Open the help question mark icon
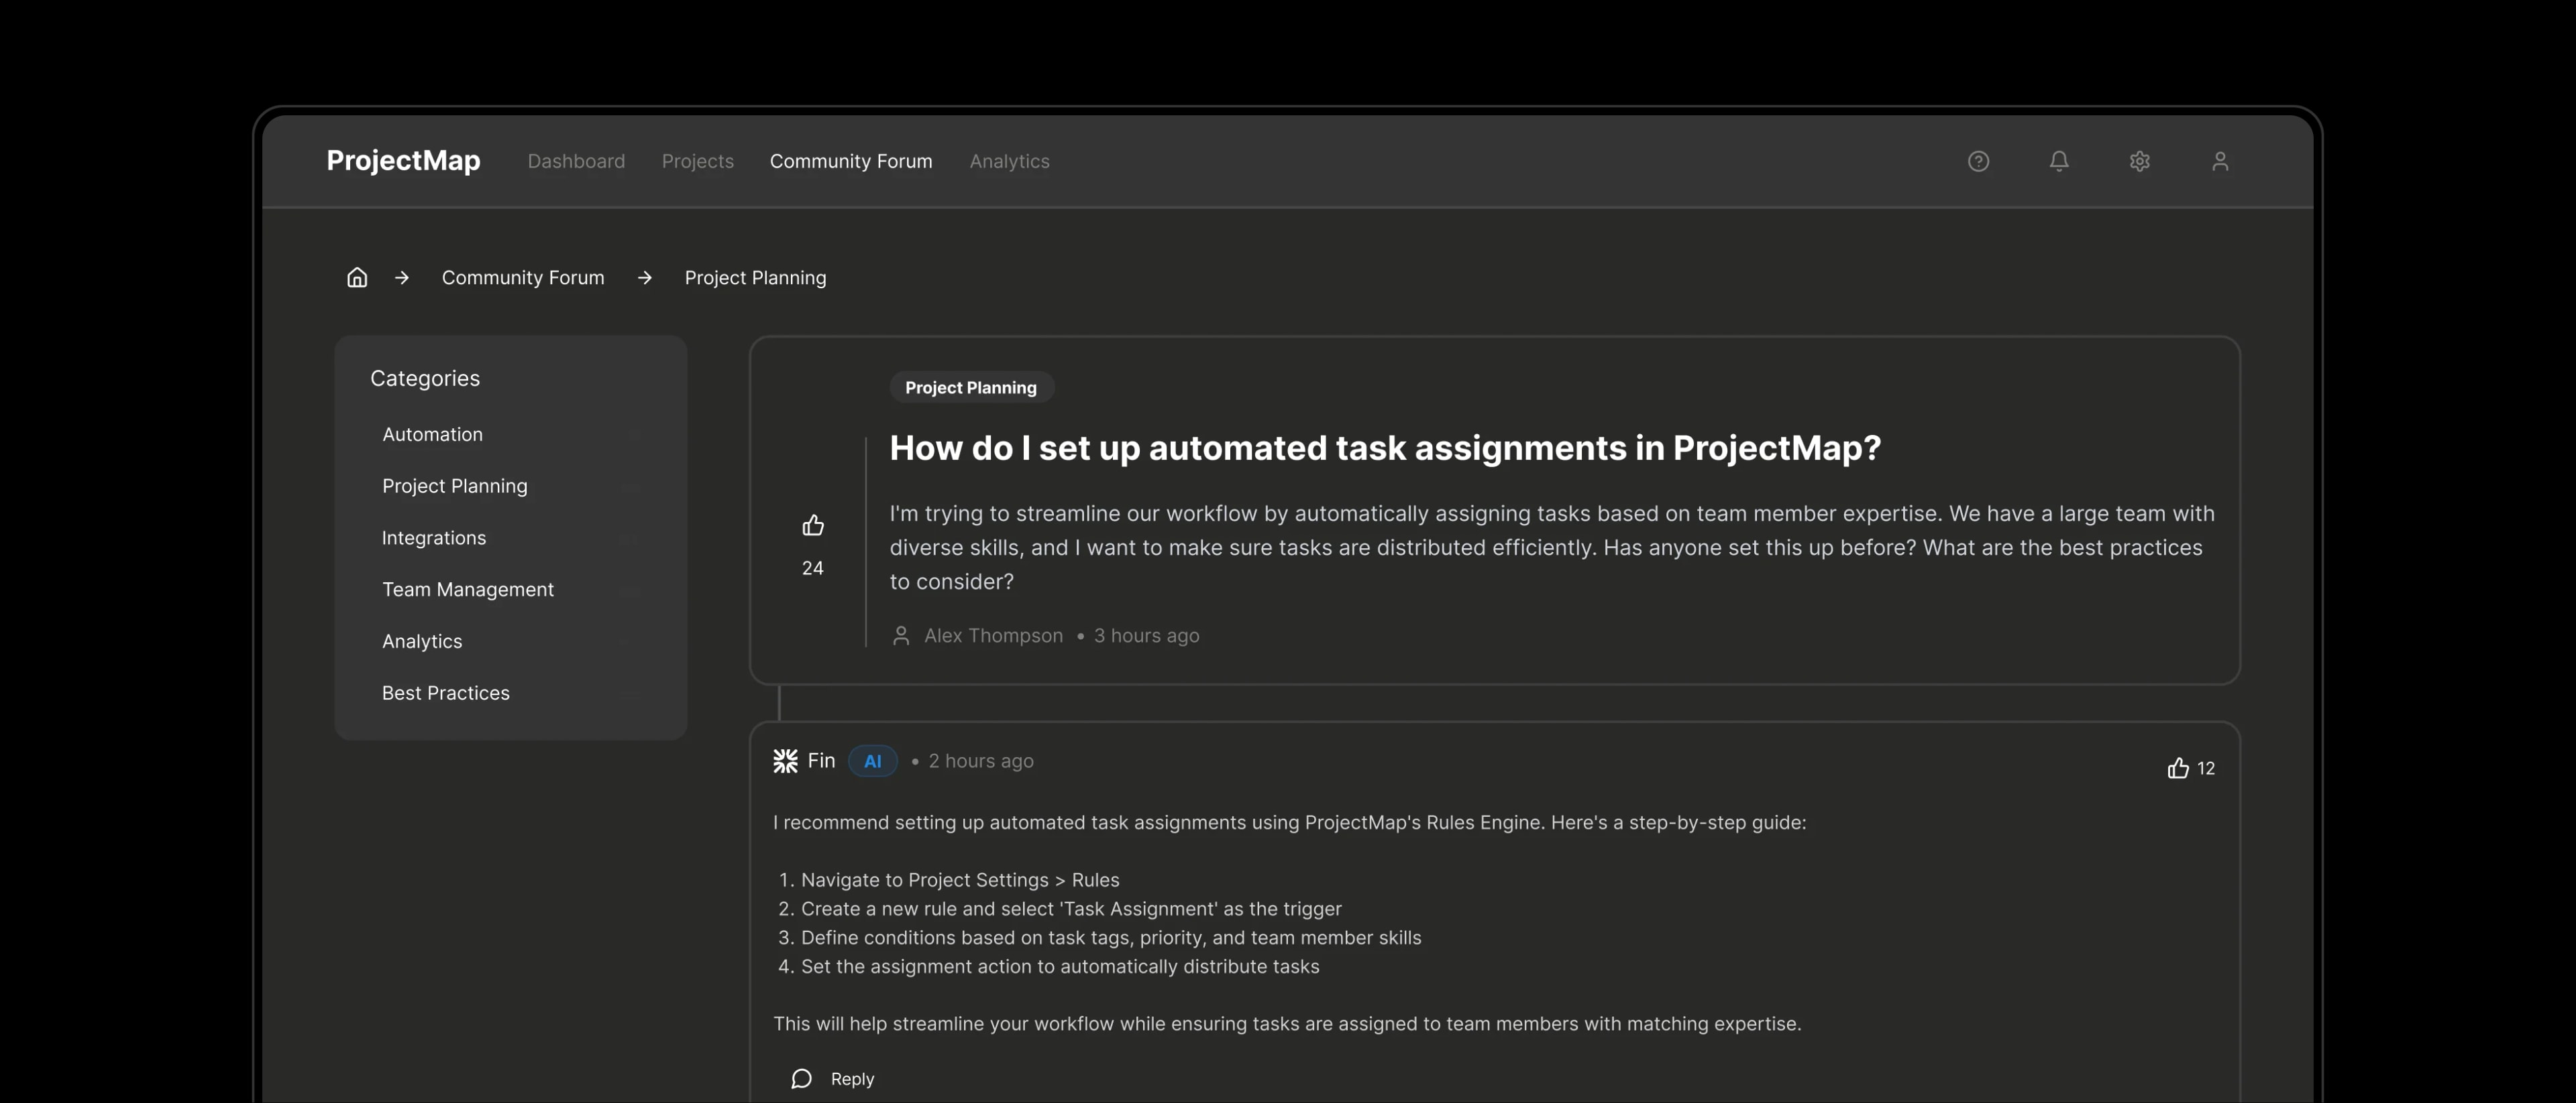Image resolution: width=2576 pixels, height=1103 pixels. pyautogui.click(x=1978, y=161)
